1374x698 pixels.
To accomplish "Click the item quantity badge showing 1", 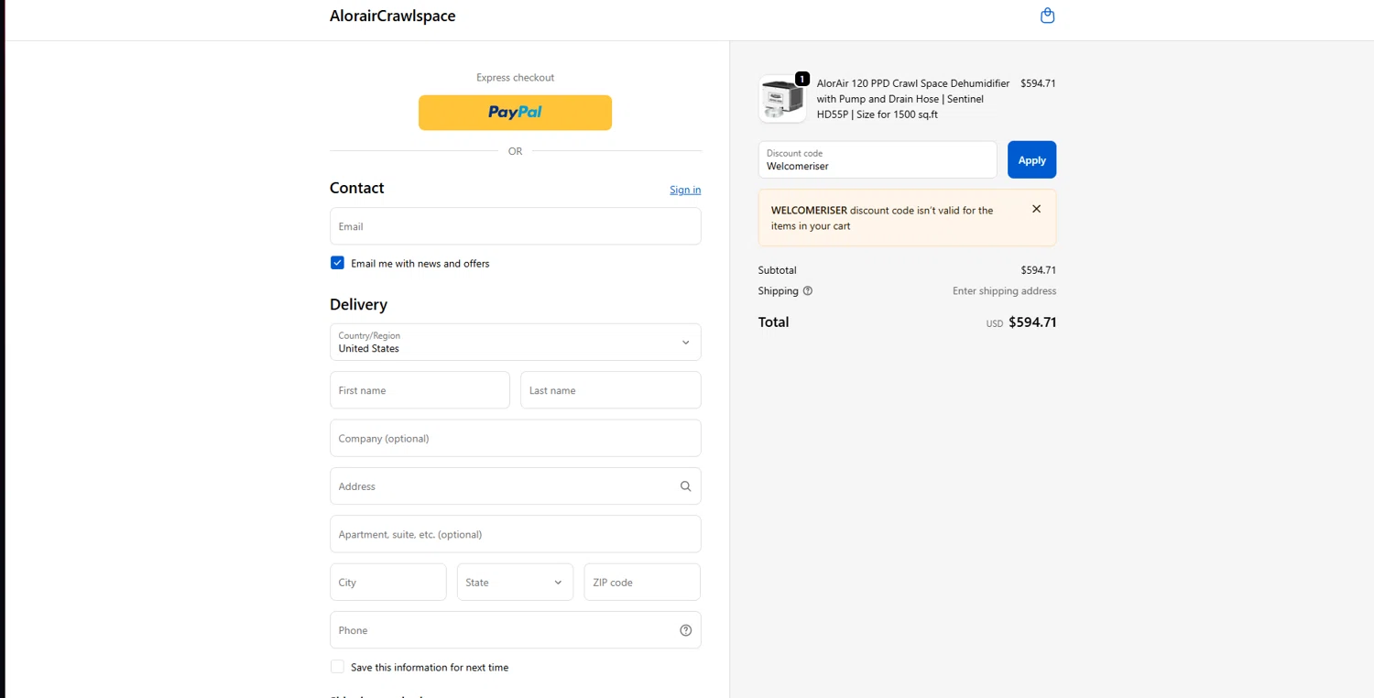I will [x=802, y=79].
